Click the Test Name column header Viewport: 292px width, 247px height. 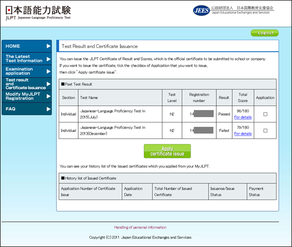[120, 98]
